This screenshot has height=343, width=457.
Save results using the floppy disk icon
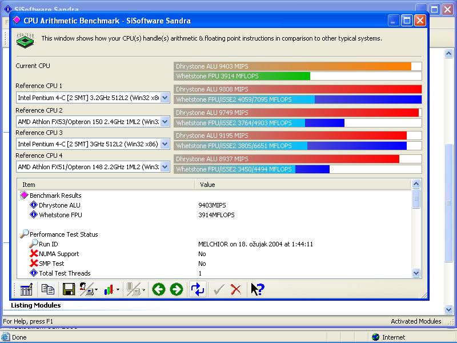(x=69, y=289)
